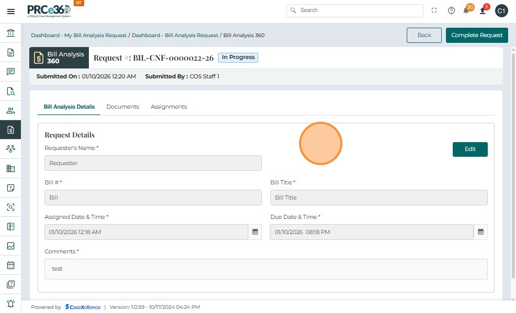This screenshot has width=516, height=313.
Task: Click the upload icon with red badge
Action: [x=483, y=10]
